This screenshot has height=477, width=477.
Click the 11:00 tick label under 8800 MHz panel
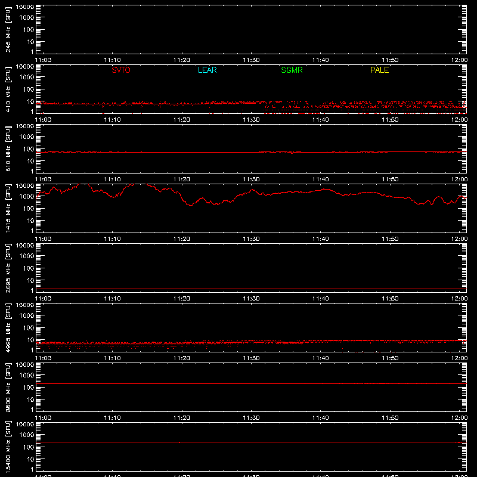pos(43,418)
